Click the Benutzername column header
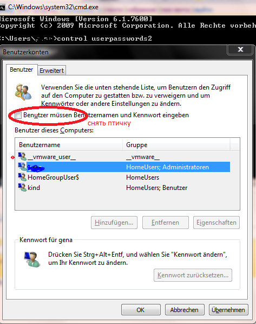The image size is (256, 324). pyautogui.click(x=69, y=145)
